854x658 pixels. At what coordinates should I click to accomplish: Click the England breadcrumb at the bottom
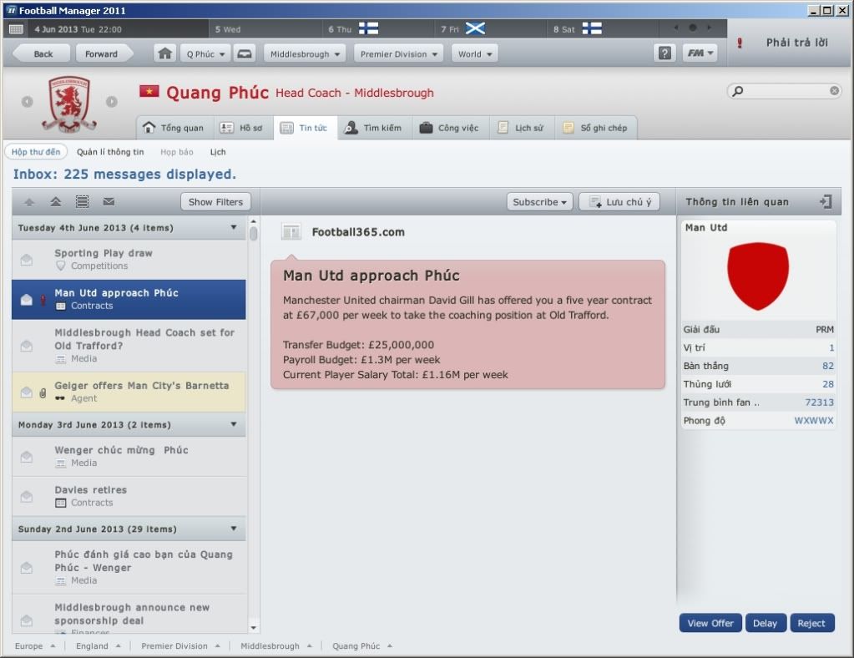[92, 646]
